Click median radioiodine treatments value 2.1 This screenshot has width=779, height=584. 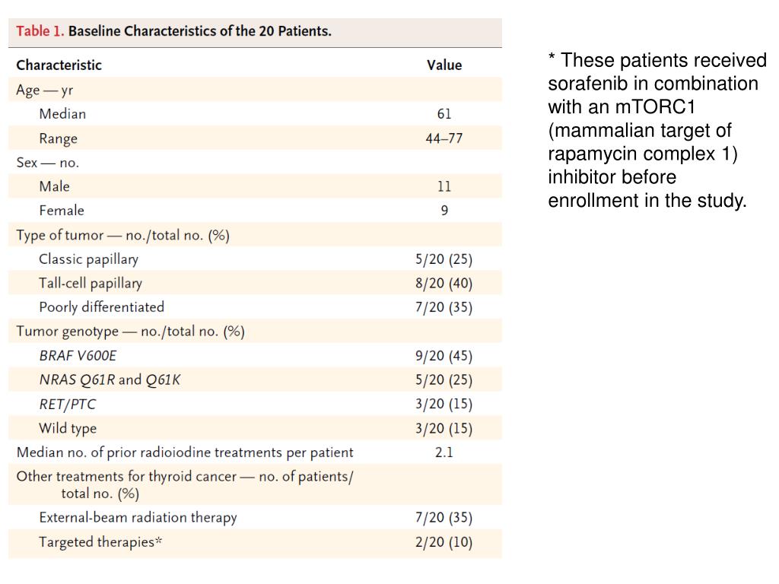coord(444,452)
